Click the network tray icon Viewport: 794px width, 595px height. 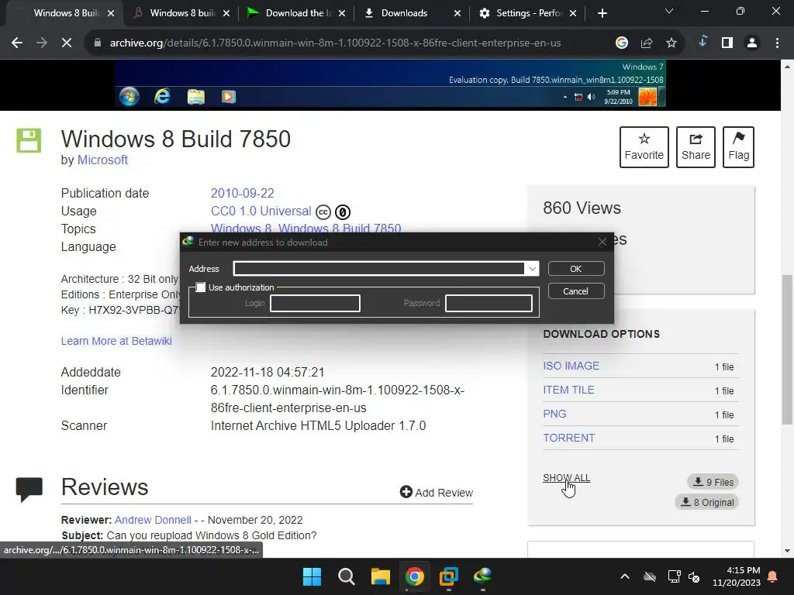point(674,576)
